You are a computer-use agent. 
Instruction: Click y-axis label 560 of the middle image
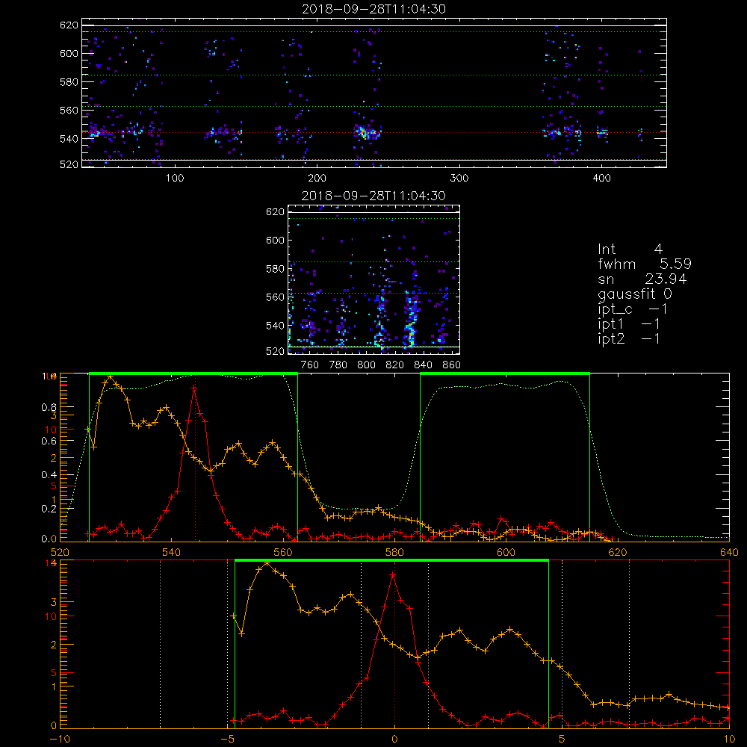pyautogui.click(x=275, y=297)
